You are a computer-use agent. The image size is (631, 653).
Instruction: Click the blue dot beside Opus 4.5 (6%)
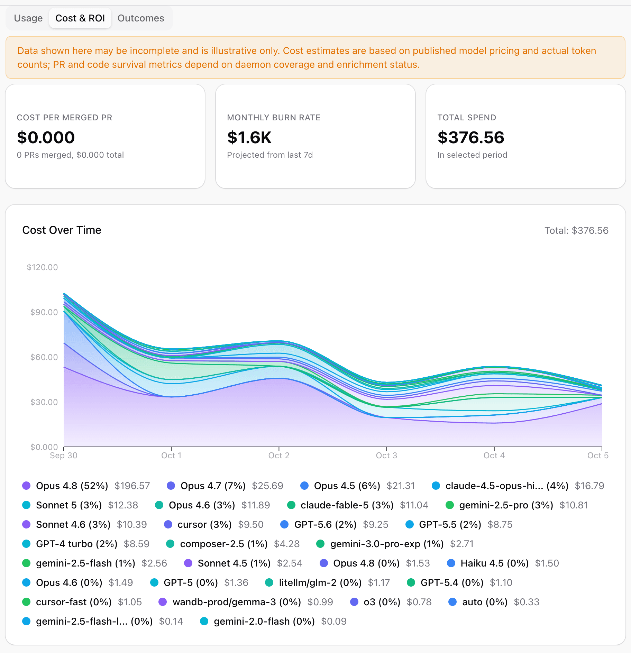[x=304, y=486]
